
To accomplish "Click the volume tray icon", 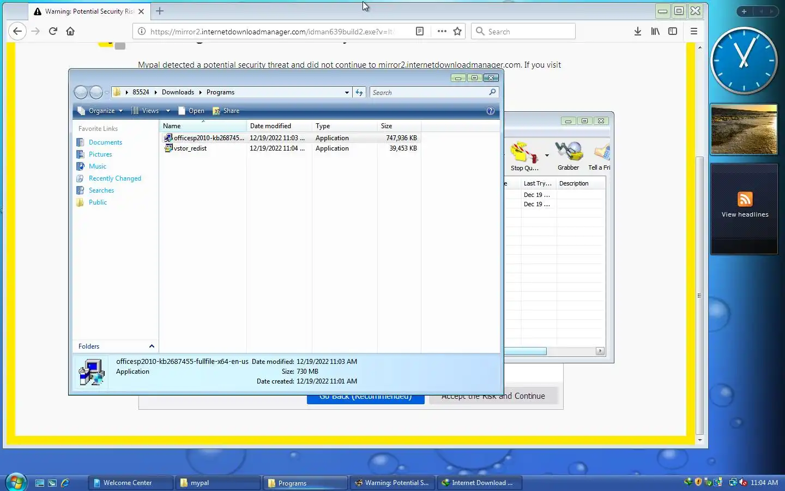I will coord(743,482).
